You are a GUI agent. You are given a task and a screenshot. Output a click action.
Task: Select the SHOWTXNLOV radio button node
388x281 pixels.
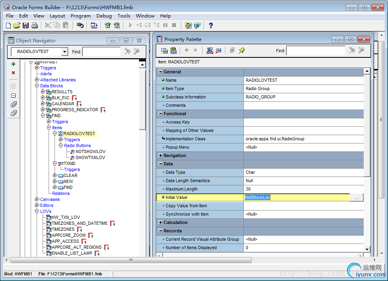click(x=90, y=157)
